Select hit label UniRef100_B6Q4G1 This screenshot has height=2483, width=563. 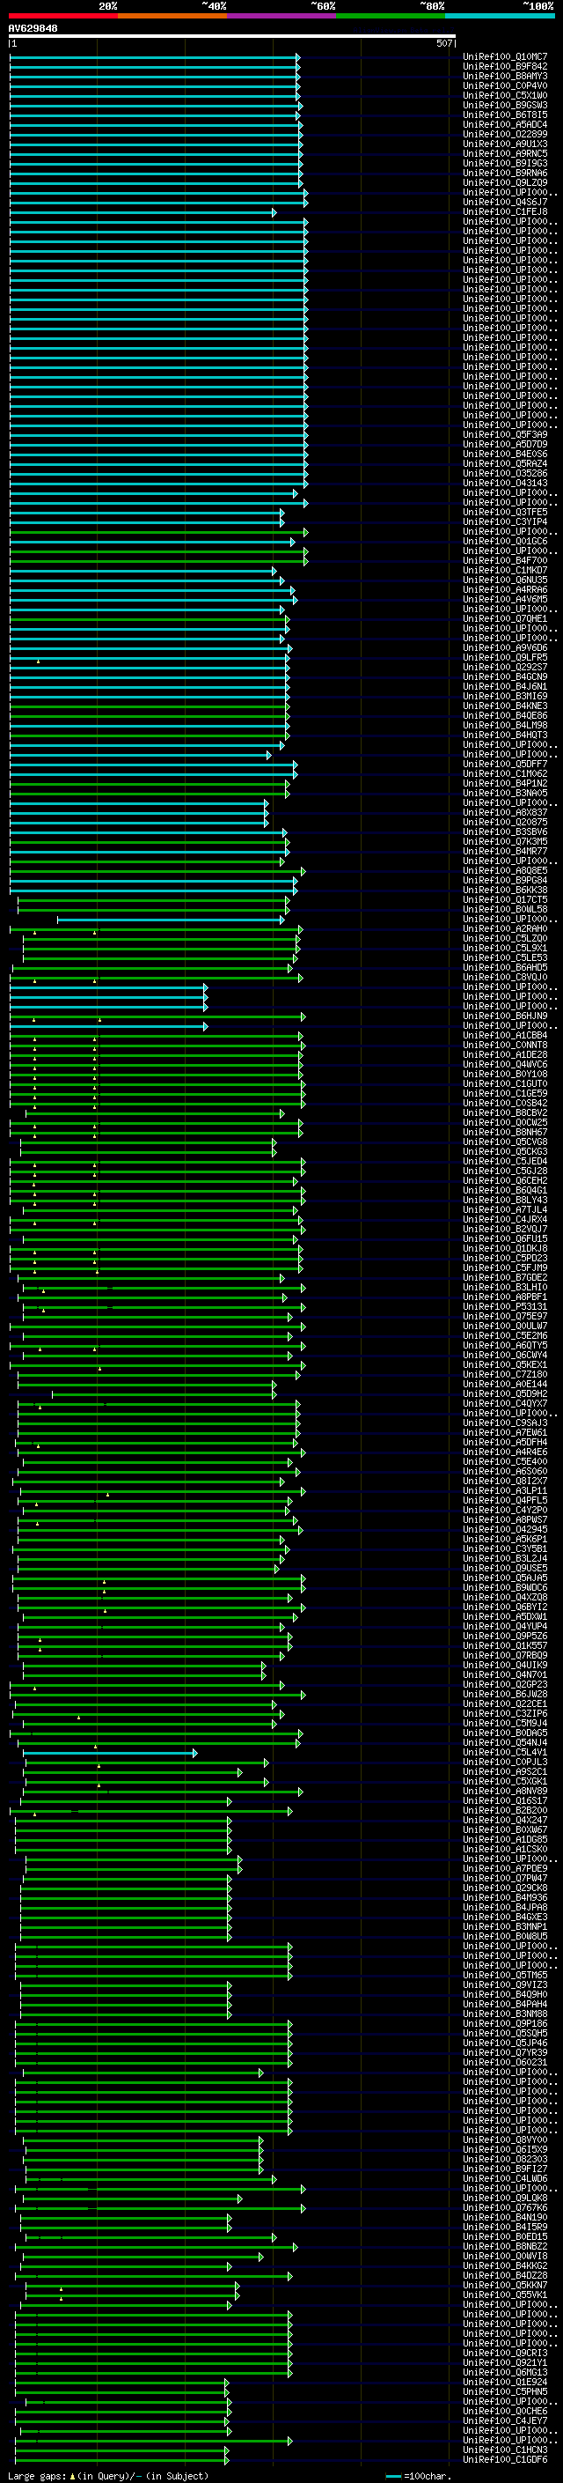(505, 1191)
